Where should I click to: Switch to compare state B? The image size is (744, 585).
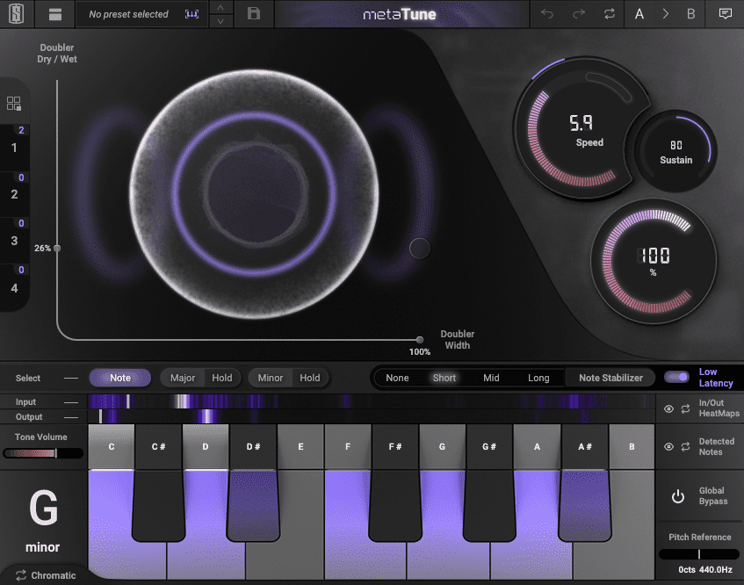(x=690, y=14)
